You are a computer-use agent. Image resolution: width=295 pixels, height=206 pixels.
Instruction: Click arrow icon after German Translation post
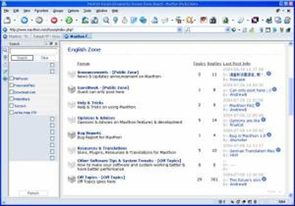click(278, 150)
